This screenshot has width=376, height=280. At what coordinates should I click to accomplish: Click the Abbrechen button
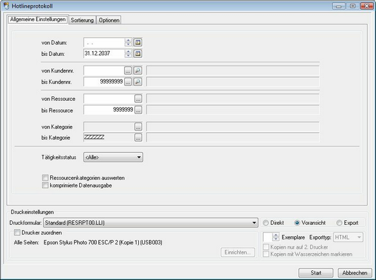tap(355, 273)
